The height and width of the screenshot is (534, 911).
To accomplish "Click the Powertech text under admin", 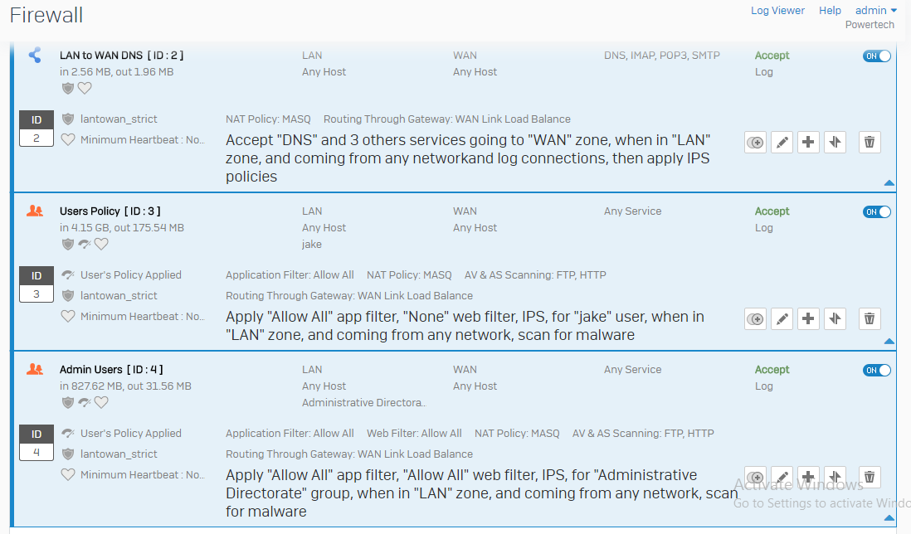I will [x=870, y=25].
